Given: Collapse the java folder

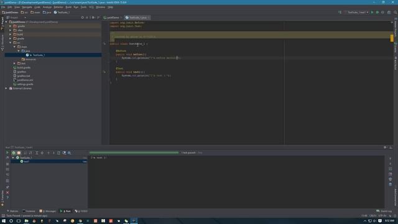Looking at the screenshot, I should pyautogui.click(x=19, y=51).
